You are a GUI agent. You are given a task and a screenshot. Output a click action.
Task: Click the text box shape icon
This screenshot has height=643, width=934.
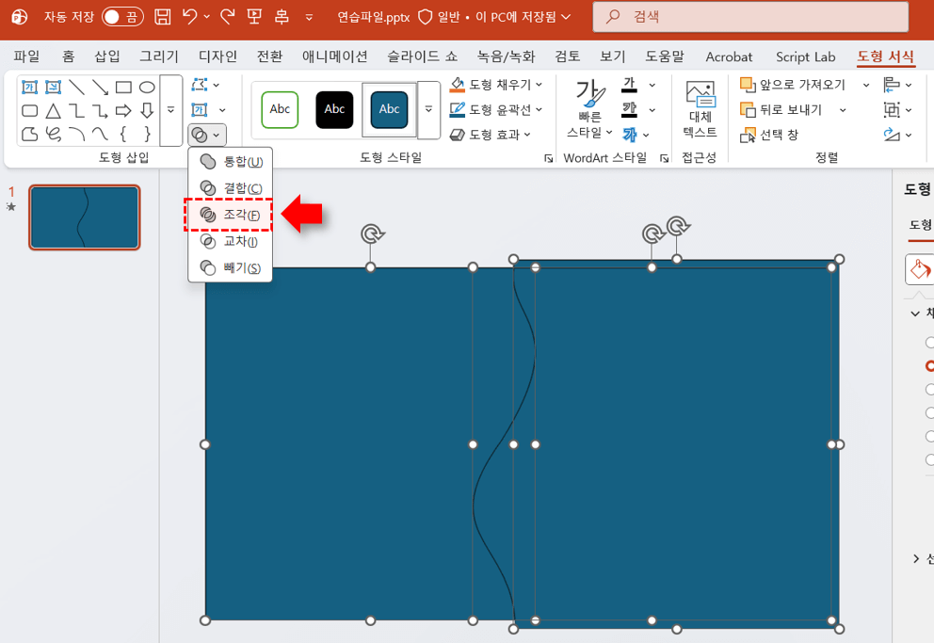pos(30,88)
